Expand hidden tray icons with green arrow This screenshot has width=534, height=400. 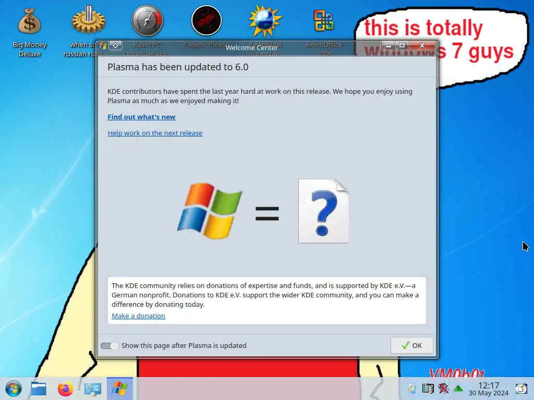(458, 389)
